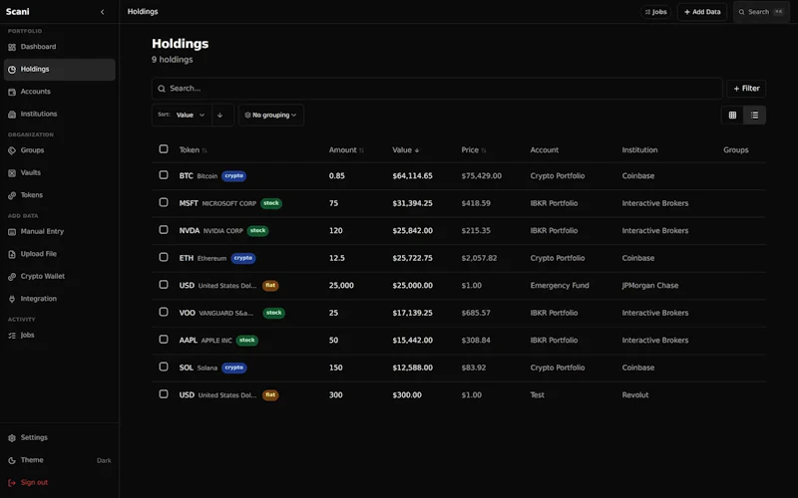Navigate to Vaults in the sidebar
This screenshot has width=798, height=498.
(60, 172)
